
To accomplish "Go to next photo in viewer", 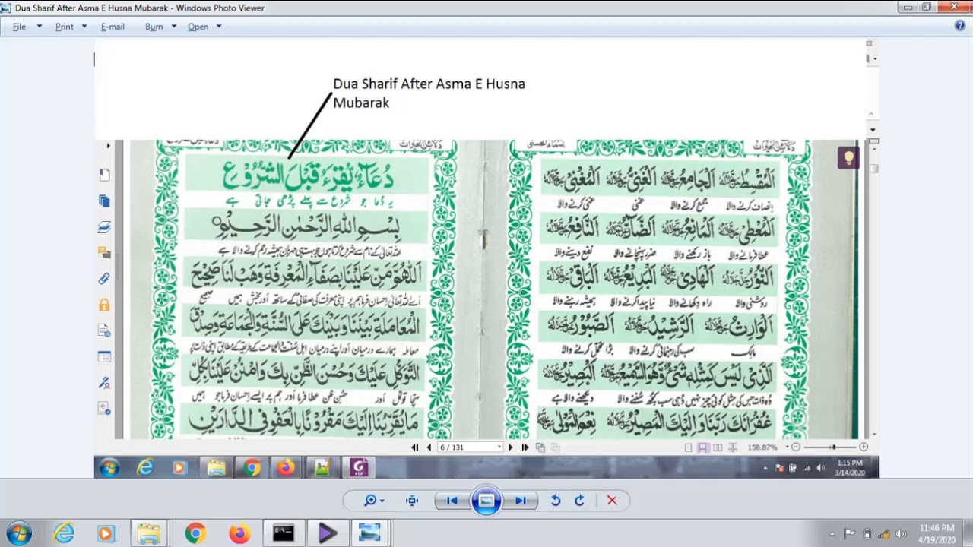I will click(521, 501).
